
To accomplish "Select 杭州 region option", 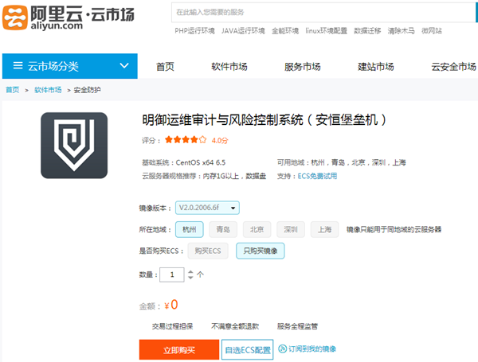I will (190, 229).
